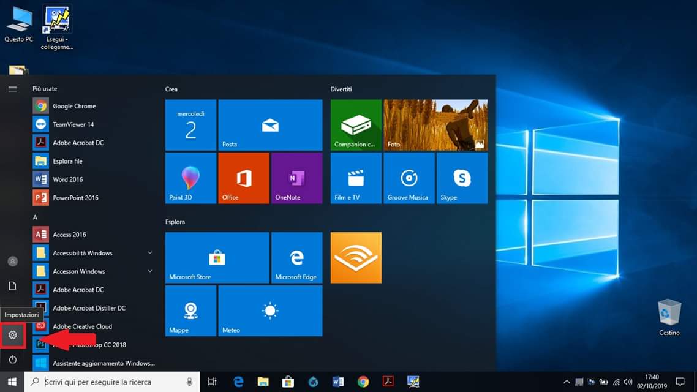
Task: Open the Meteo weather tile
Action: (x=270, y=311)
